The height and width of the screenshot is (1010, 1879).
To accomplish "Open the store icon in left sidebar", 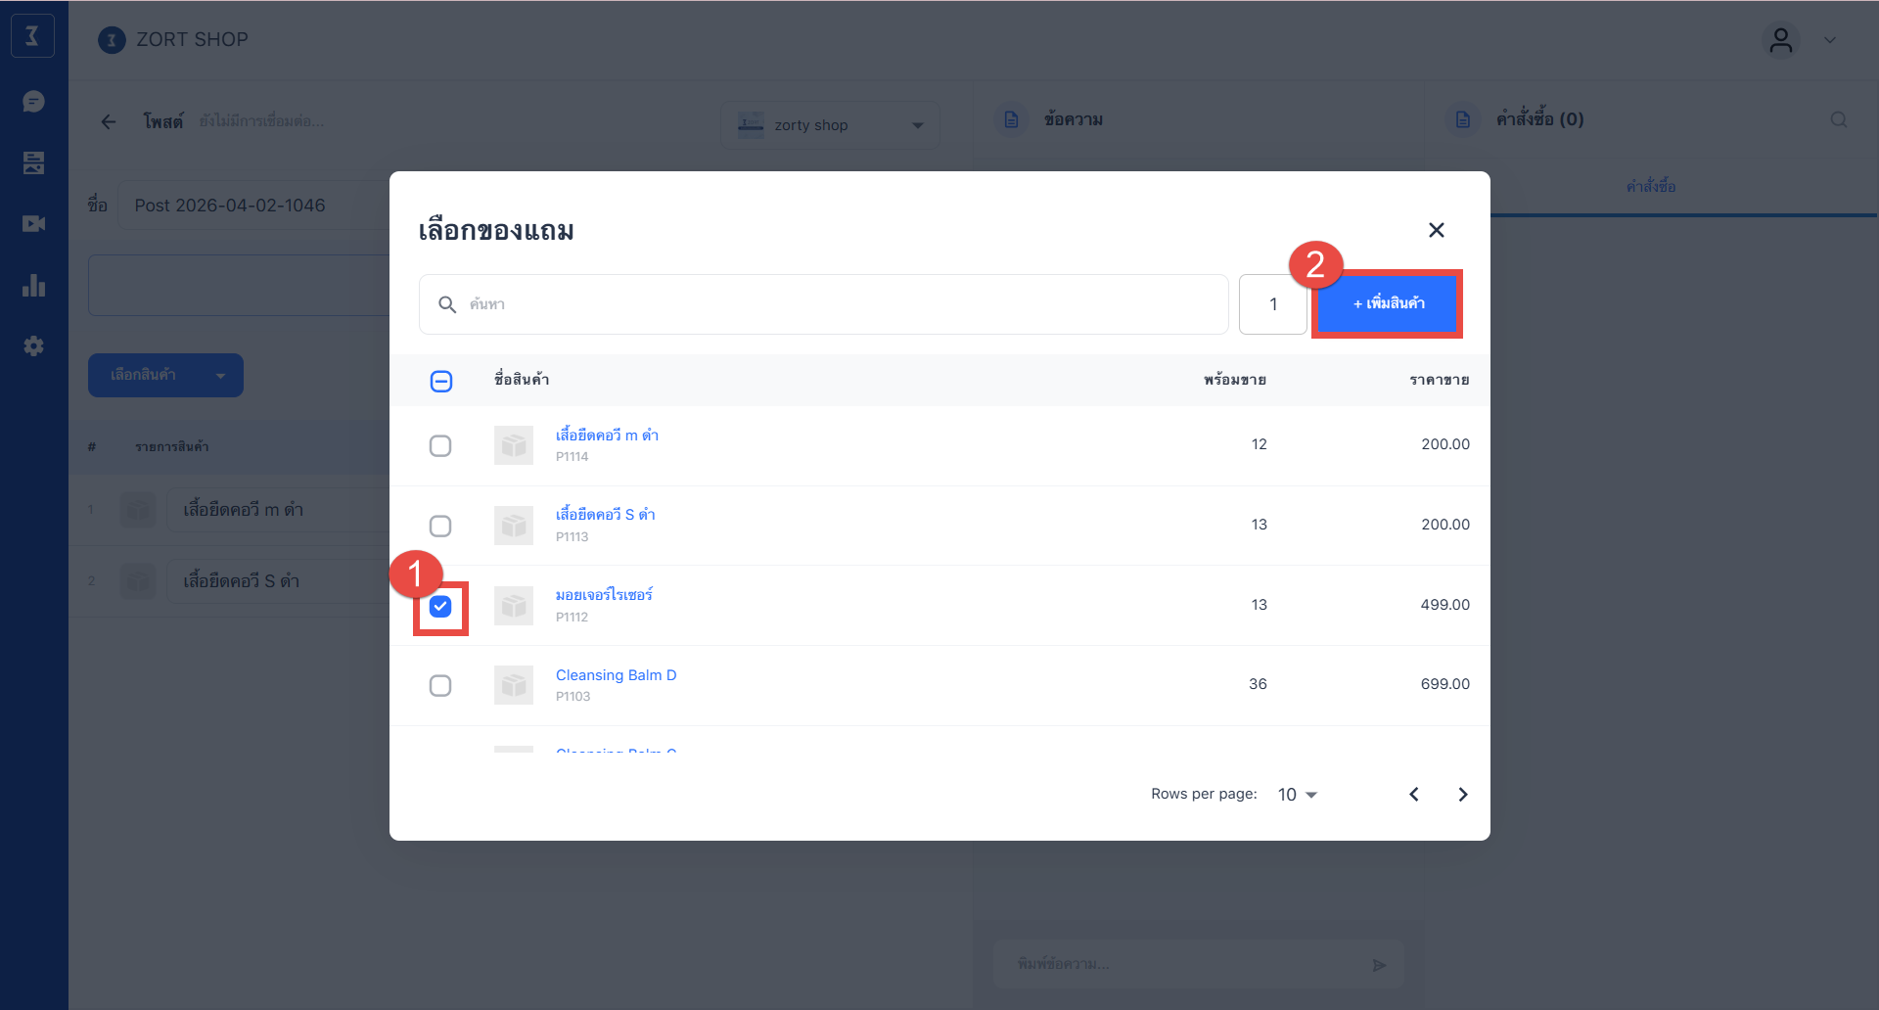I will pyautogui.click(x=33, y=162).
